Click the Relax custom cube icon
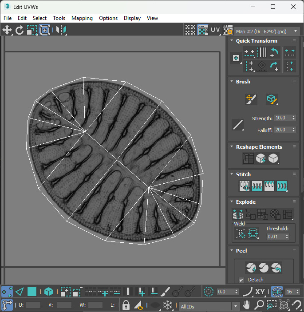Screen dimensions: 304x312 click(x=273, y=158)
